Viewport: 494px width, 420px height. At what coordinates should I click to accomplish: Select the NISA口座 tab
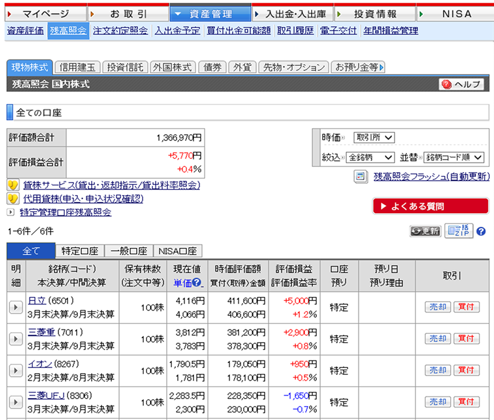177,251
